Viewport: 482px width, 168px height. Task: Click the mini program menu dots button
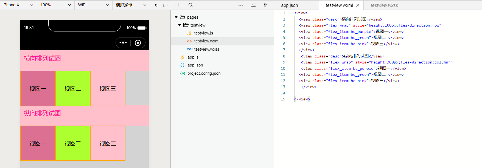click(x=123, y=43)
